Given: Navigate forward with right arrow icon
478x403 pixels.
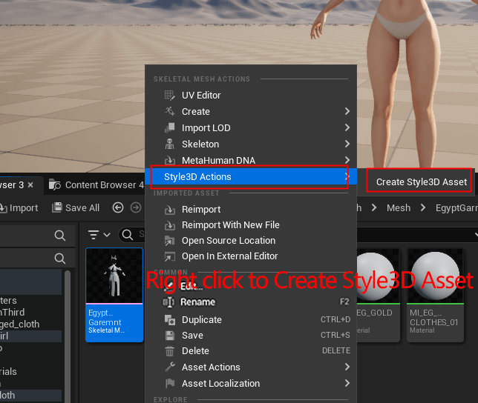Looking at the screenshot, I should (x=136, y=207).
